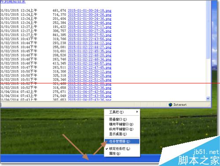Open file 2015-01-01-00-24-36.png
Image resolution: width=220 pixels, height=166 pixels.
89,18
